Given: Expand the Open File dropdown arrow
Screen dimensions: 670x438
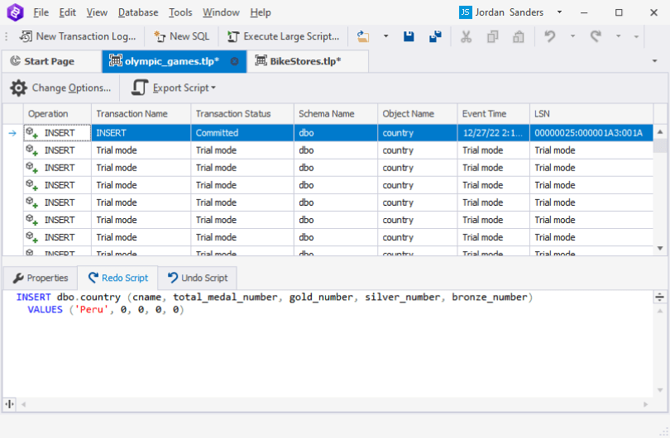Looking at the screenshot, I should (385, 36).
